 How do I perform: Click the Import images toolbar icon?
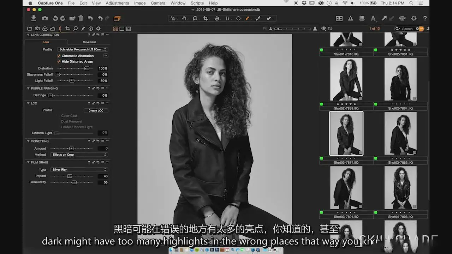click(x=34, y=18)
